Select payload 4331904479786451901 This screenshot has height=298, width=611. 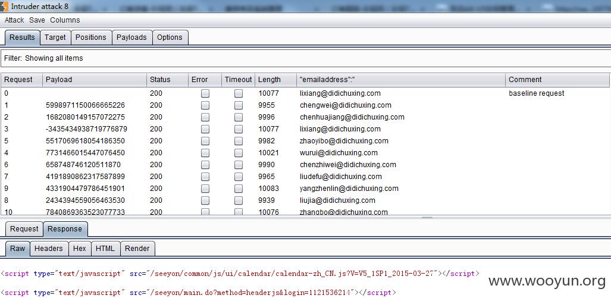[x=85, y=189]
